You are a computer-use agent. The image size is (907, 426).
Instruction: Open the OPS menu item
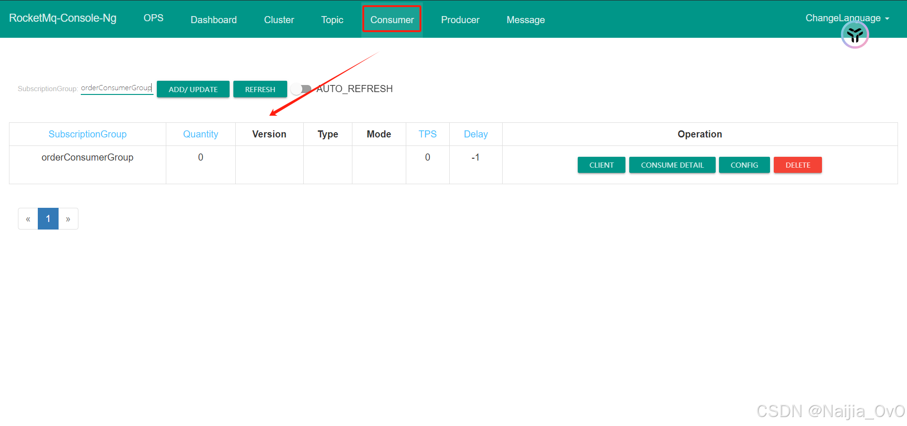(154, 18)
